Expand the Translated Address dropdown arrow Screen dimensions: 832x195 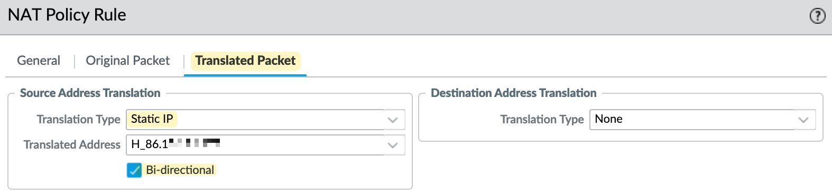[x=393, y=145]
